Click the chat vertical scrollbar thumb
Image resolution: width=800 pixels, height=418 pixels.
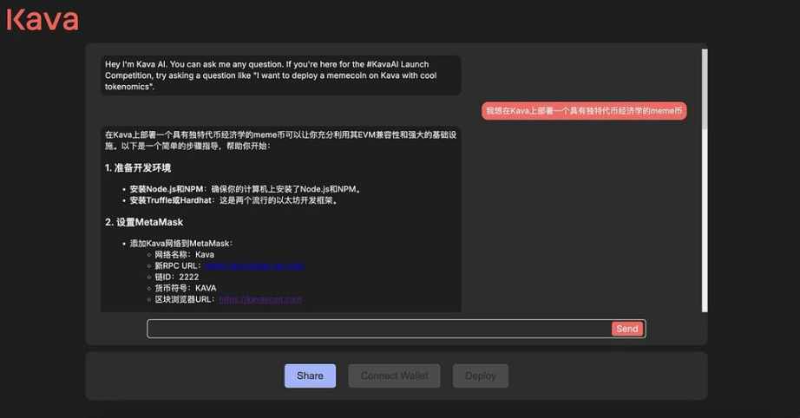tap(705, 89)
